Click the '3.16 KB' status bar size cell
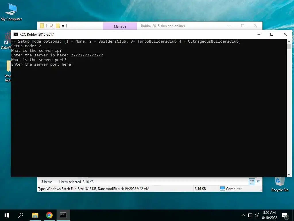This screenshot has height=221, width=294. pos(200,189)
